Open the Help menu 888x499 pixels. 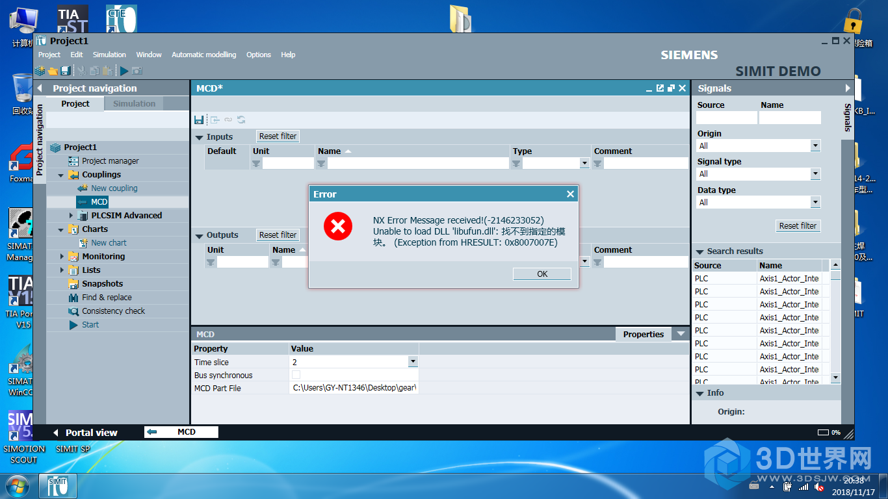point(288,55)
